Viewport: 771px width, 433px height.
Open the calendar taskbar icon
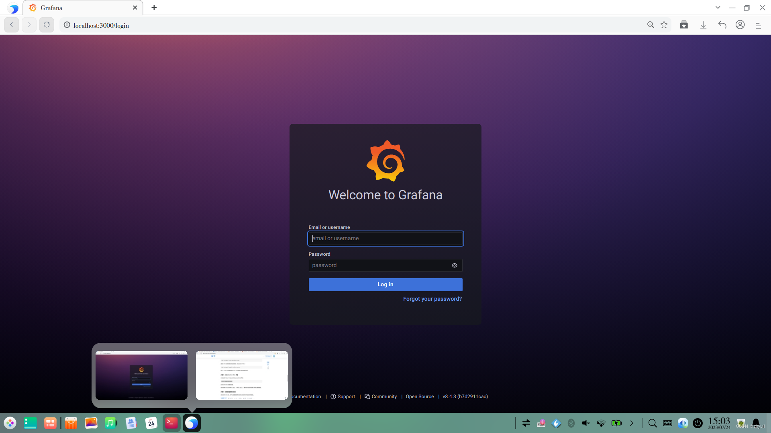(151, 423)
